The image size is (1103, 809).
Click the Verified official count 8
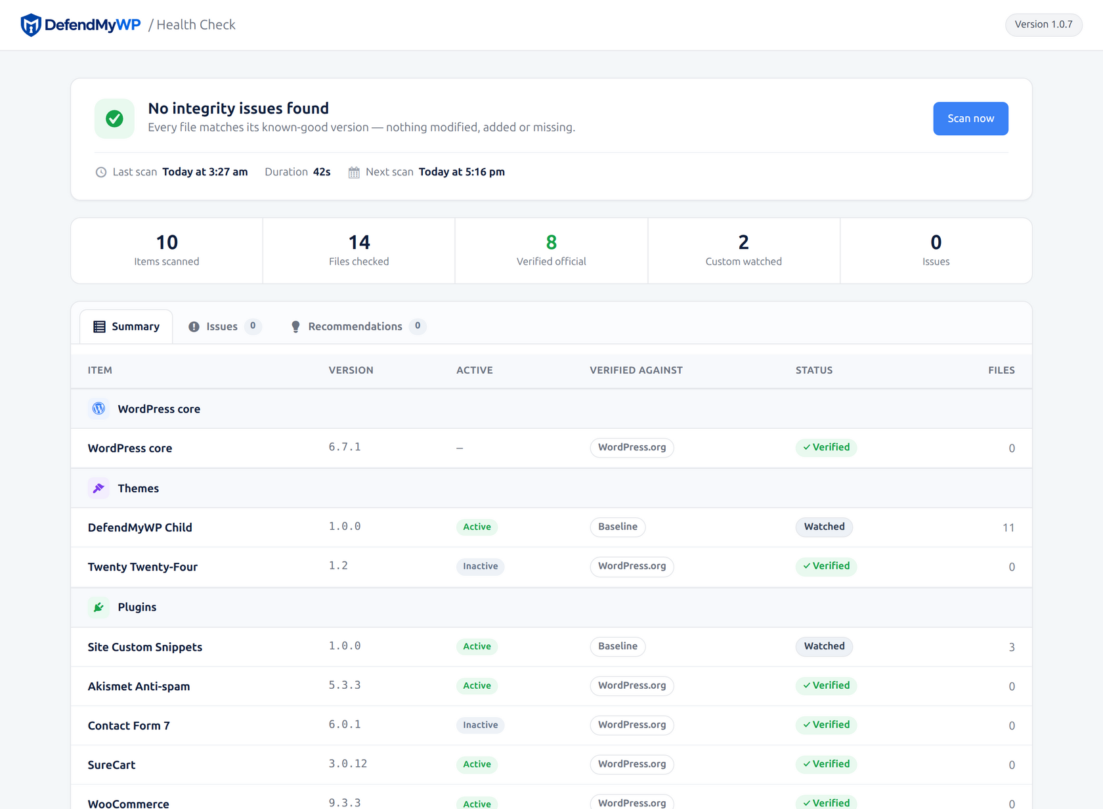(551, 242)
